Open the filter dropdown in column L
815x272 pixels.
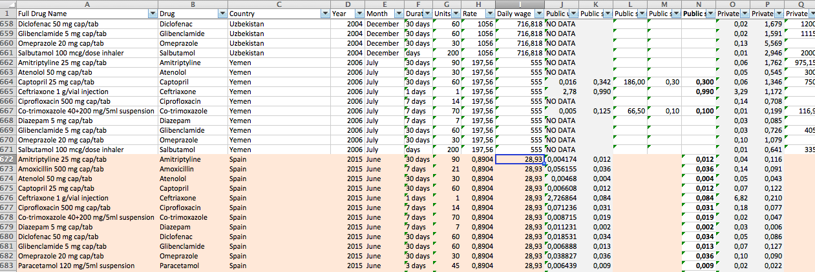(x=641, y=14)
